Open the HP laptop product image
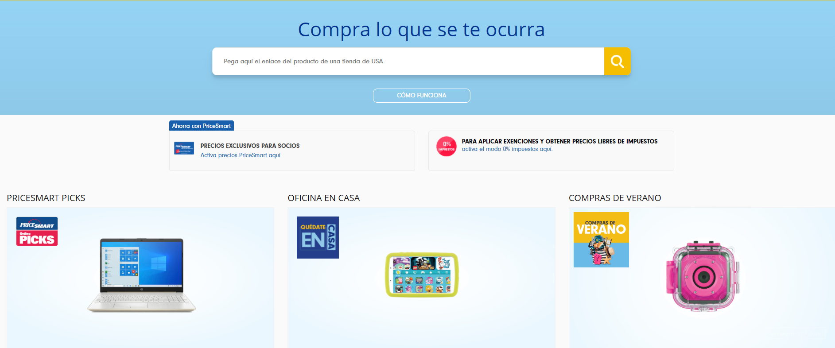Image resolution: width=835 pixels, height=348 pixels. (x=142, y=275)
